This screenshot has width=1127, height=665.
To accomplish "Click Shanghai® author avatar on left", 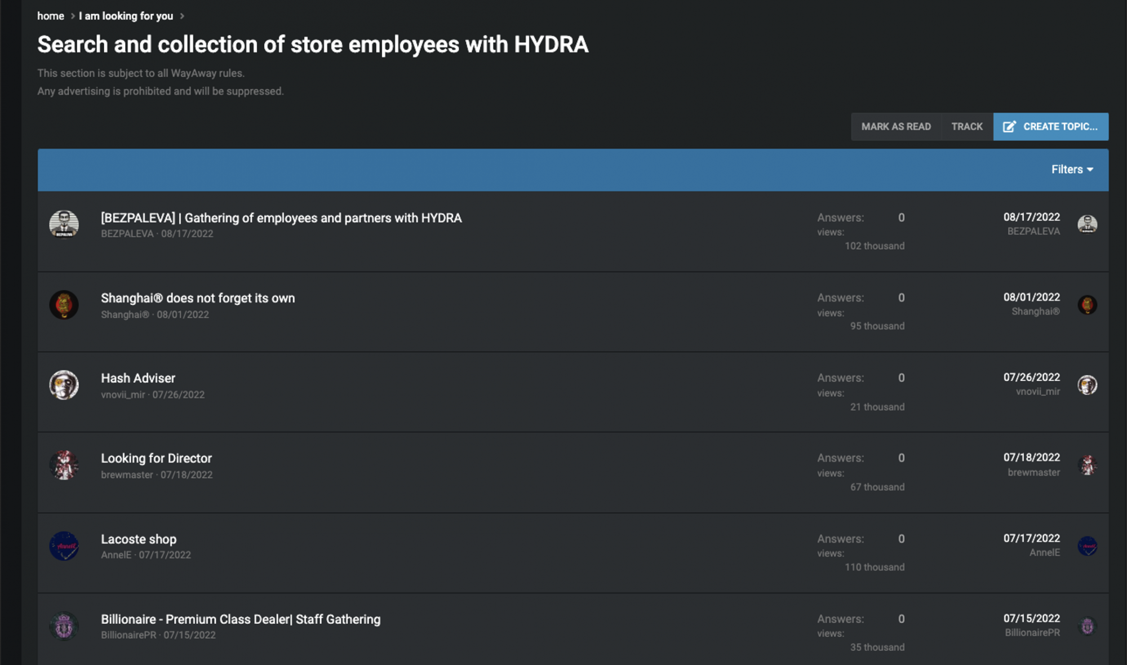I will tap(64, 305).
